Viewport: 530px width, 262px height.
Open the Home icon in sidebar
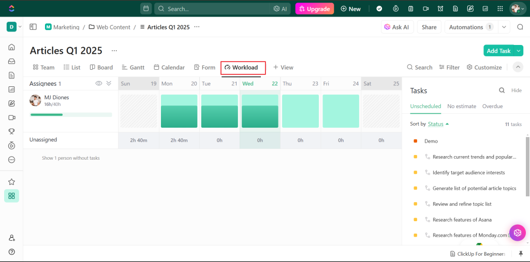(11, 47)
